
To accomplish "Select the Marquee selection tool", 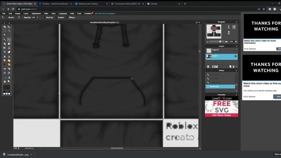I will point(5,31).
